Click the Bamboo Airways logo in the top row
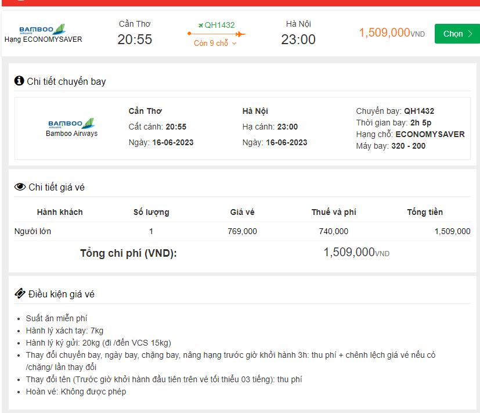The height and width of the screenshot is (413, 480). (42, 29)
